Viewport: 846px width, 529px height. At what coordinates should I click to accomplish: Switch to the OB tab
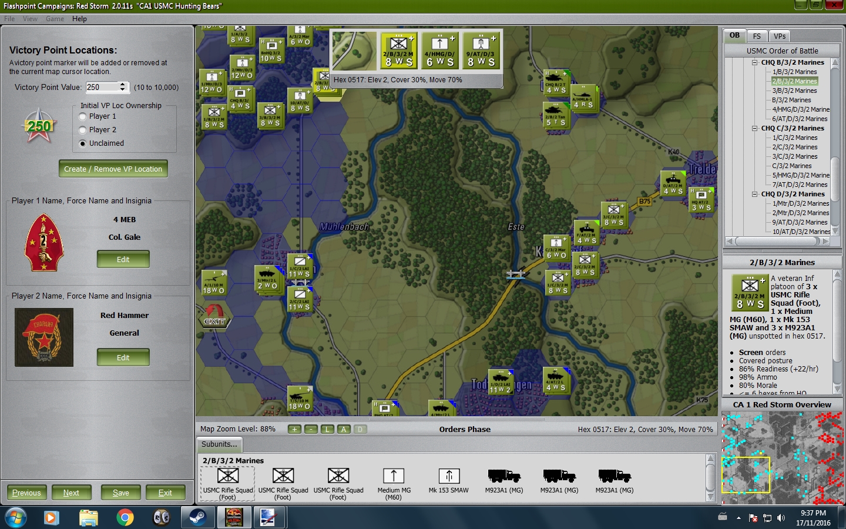point(734,35)
